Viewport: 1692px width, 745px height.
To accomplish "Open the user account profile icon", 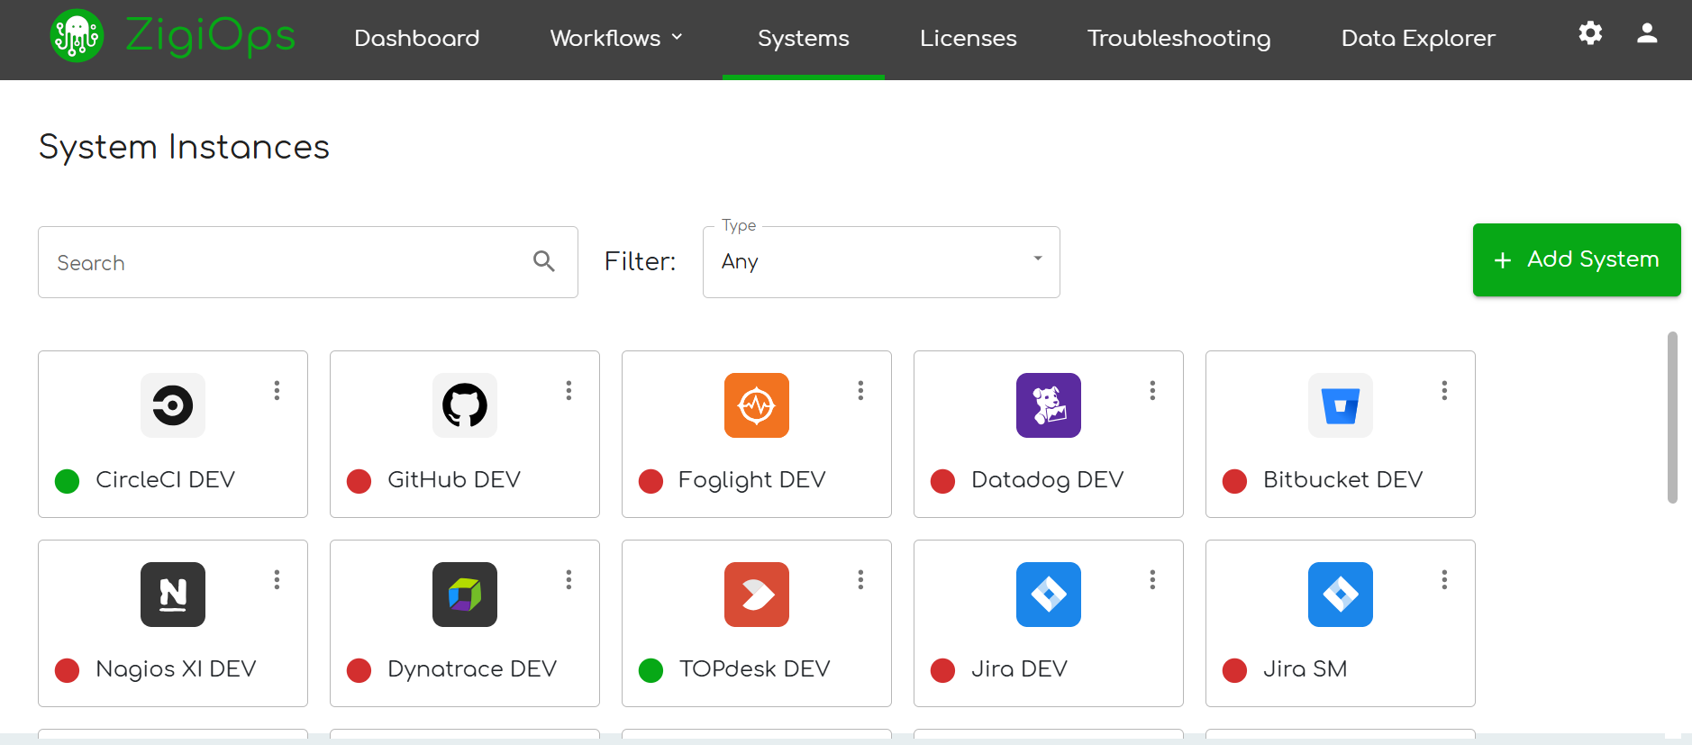I will (x=1647, y=33).
